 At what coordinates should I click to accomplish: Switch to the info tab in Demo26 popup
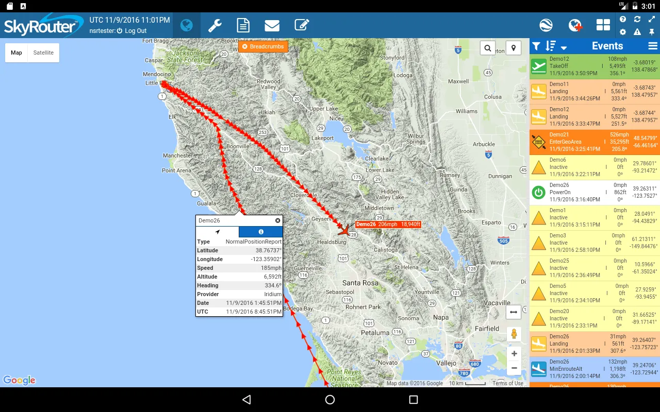click(x=261, y=232)
